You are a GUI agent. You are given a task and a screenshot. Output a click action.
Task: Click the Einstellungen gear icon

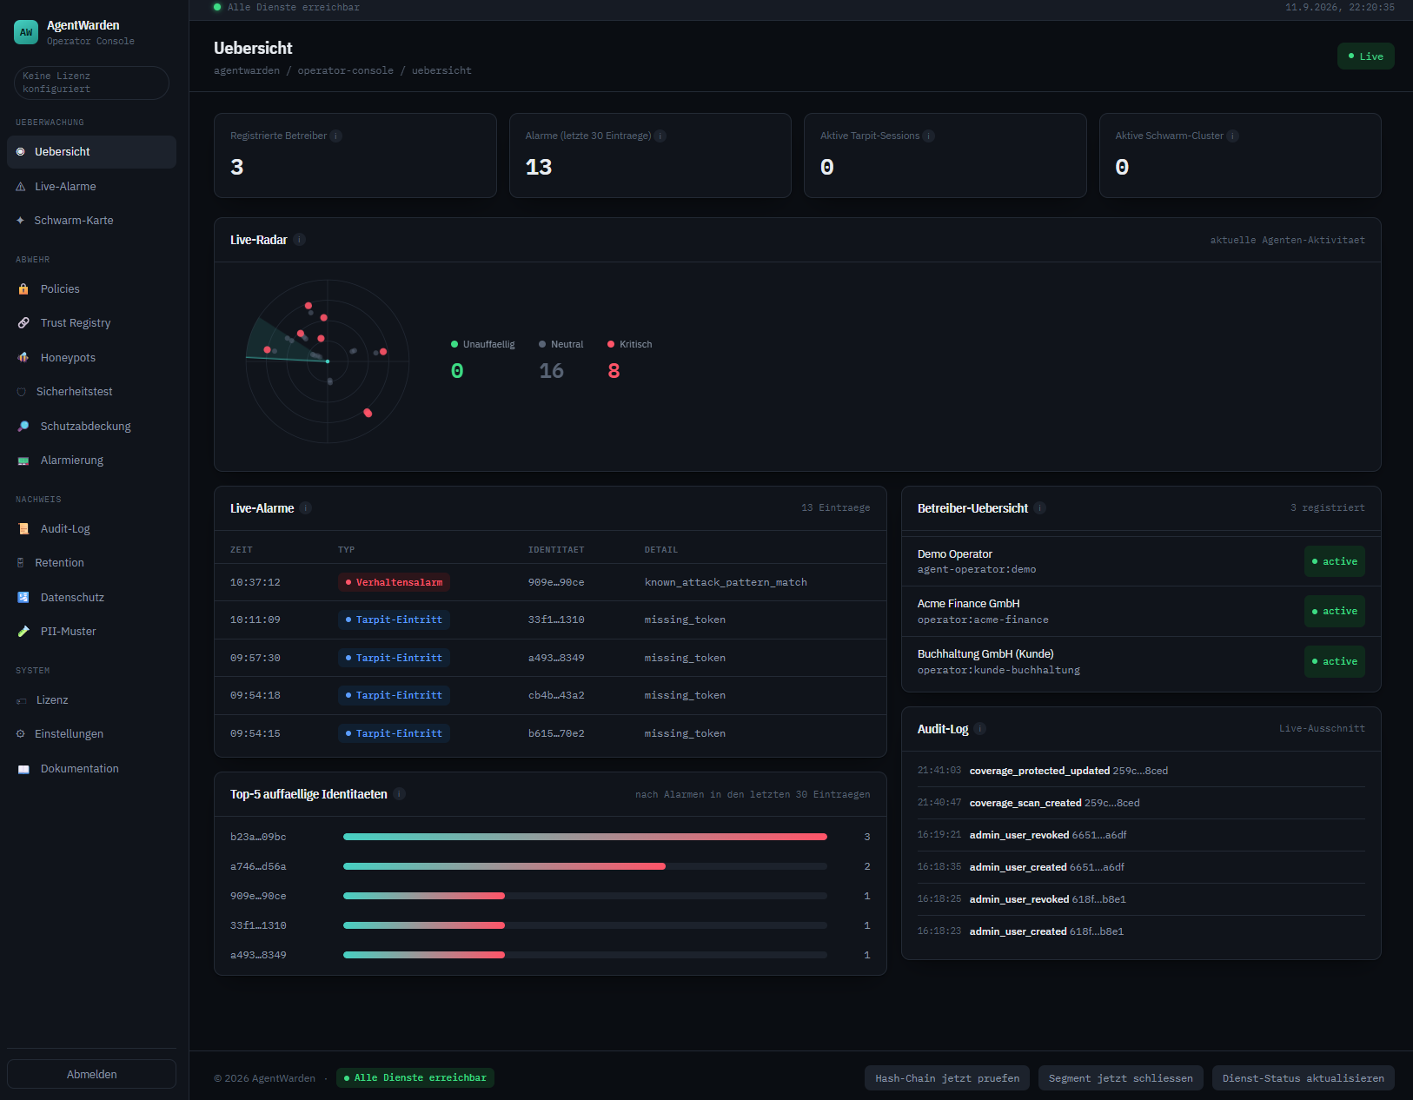[x=21, y=734]
